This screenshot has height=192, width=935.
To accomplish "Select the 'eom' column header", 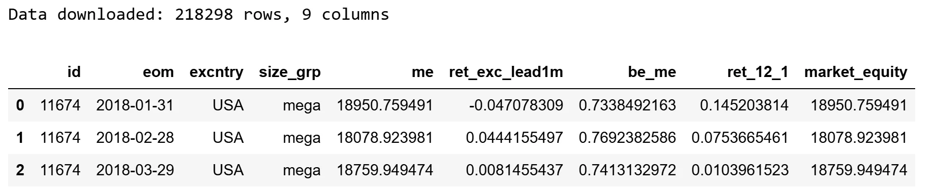I will click(x=158, y=72).
